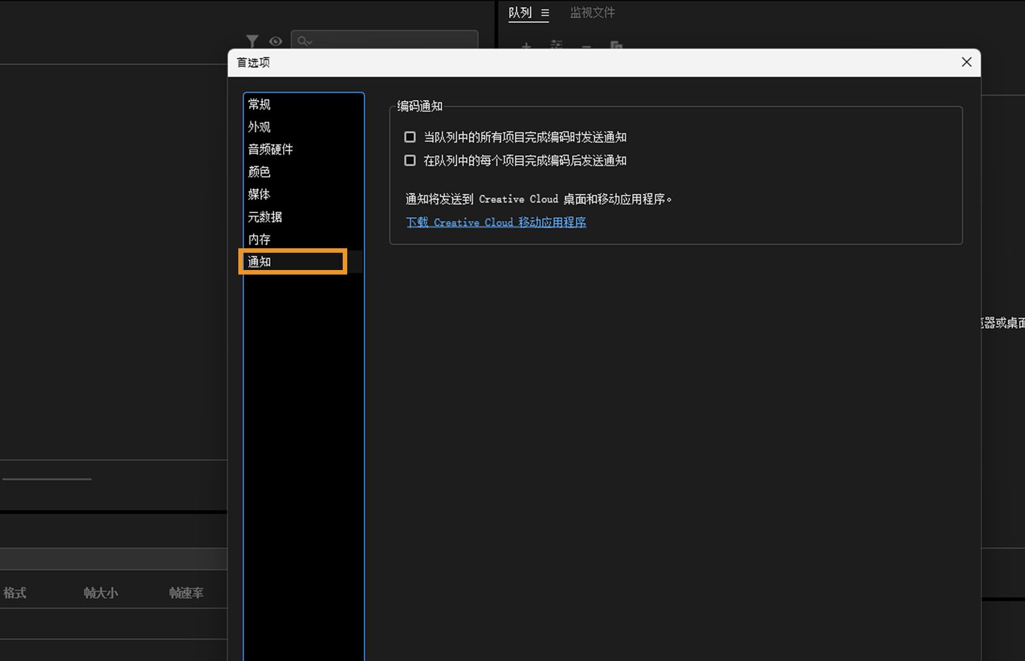Viewport: 1025px width, 661px height.
Task: Select the 外观 preferences category
Action: (259, 127)
